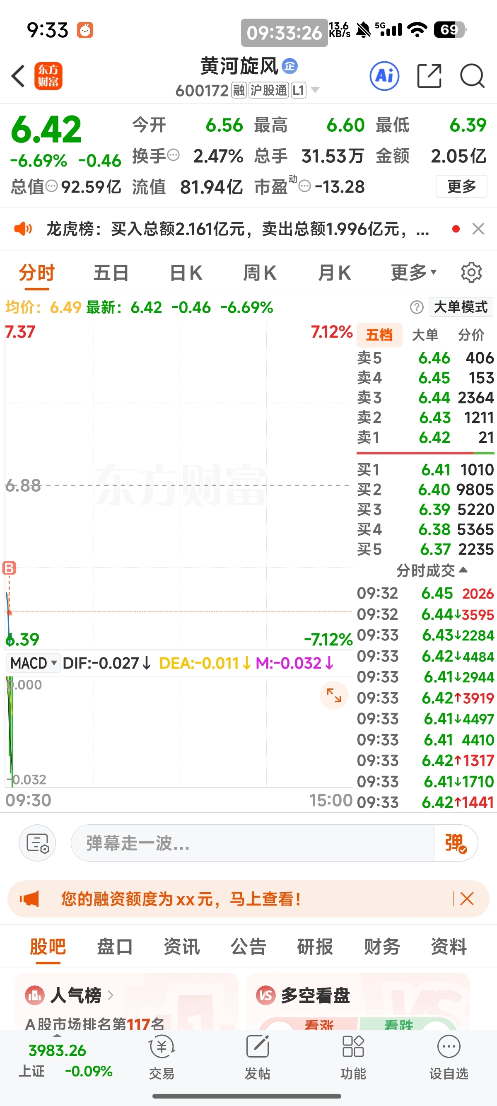Tap 您的融资额度 马上查看 link
This screenshot has width=497, height=1106.
181,898
